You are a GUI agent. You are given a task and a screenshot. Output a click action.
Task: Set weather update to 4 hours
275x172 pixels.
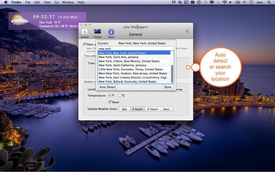[x=137, y=109]
